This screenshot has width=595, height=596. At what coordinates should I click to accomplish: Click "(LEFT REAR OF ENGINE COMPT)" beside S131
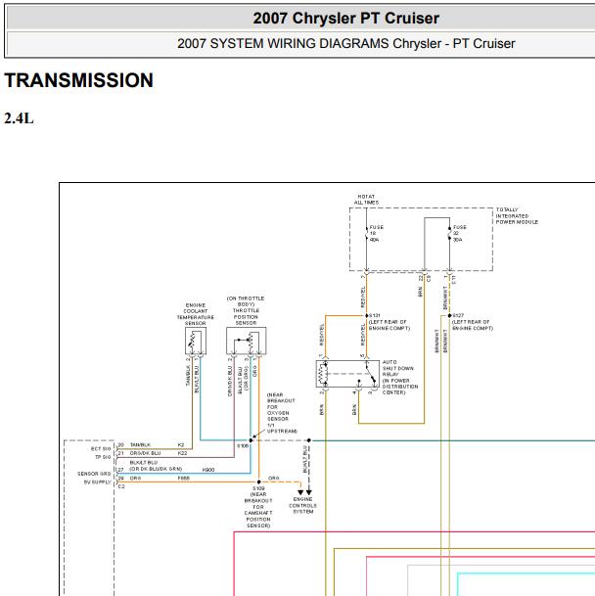click(x=389, y=325)
